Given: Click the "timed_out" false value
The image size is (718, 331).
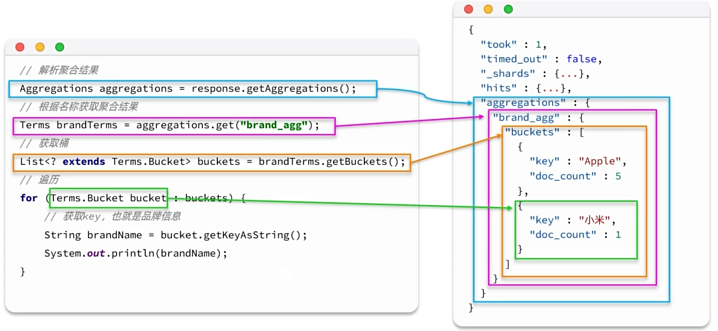Looking at the screenshot, I should [581, 59].
